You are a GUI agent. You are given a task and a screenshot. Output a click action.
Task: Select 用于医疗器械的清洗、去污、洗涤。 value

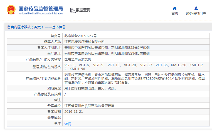click(90, 88)
